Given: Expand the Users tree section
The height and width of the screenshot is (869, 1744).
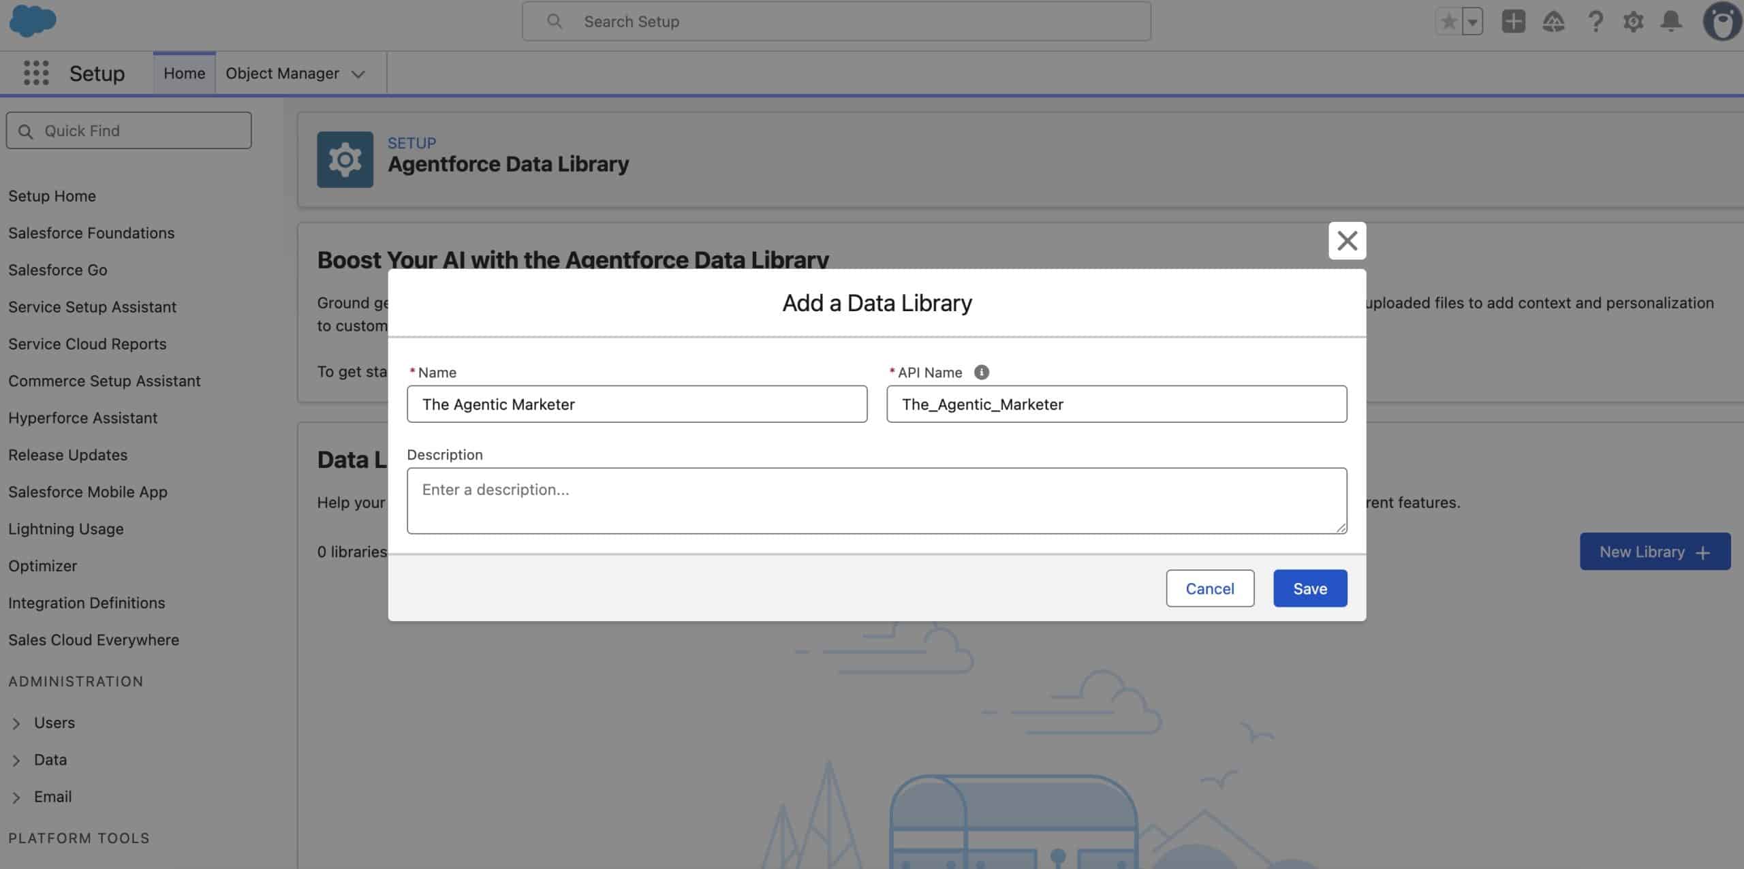Looking at the screenshot, I should 16,723.
